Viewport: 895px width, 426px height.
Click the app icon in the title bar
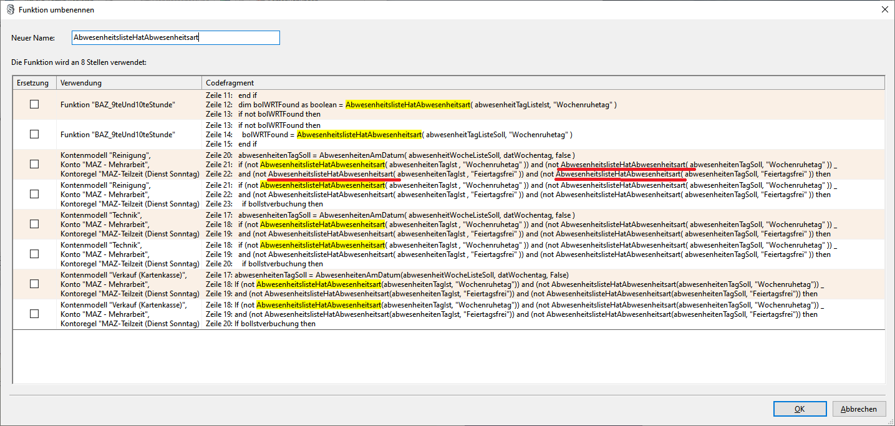coord(10,10)
